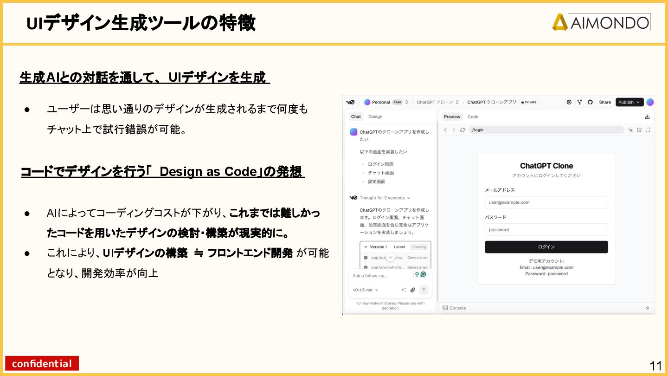The height and width of the screenshot is (376, 668).
Task: Open the GitHub icon in v0 header
Action: click(590, 102)
